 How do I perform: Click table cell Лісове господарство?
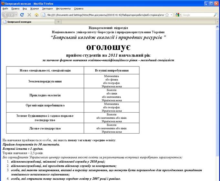[x=45, y=128]
